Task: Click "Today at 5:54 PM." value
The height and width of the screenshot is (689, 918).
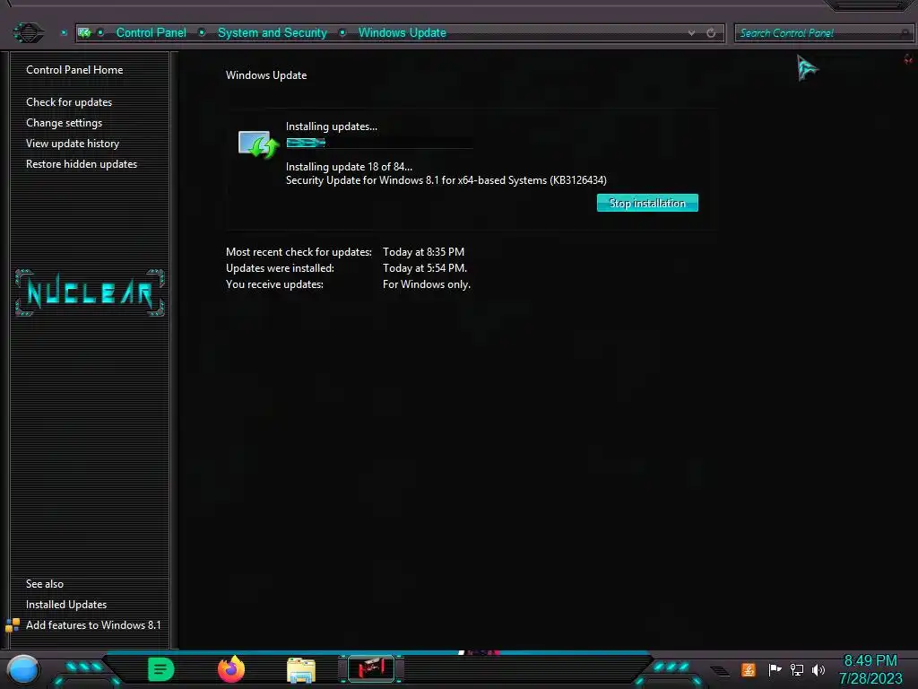Action: (425, 268)
